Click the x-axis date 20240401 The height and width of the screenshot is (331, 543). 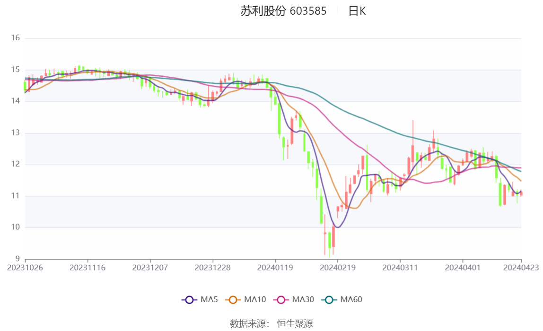[x=463, y=268]
